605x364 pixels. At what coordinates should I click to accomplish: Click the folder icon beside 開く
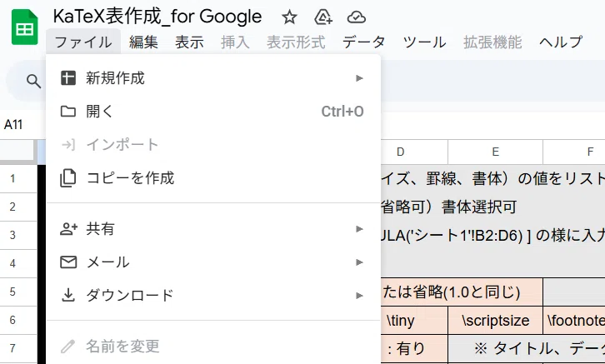(x=68, y=112)
